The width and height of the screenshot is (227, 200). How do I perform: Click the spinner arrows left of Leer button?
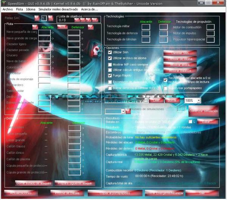146,100
